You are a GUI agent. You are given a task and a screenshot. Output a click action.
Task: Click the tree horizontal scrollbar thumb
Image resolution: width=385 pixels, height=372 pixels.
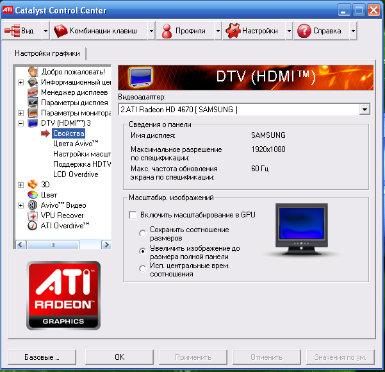tap(53, 244)
